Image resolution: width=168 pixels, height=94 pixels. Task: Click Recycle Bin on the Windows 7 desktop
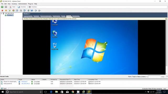(55, 46)
